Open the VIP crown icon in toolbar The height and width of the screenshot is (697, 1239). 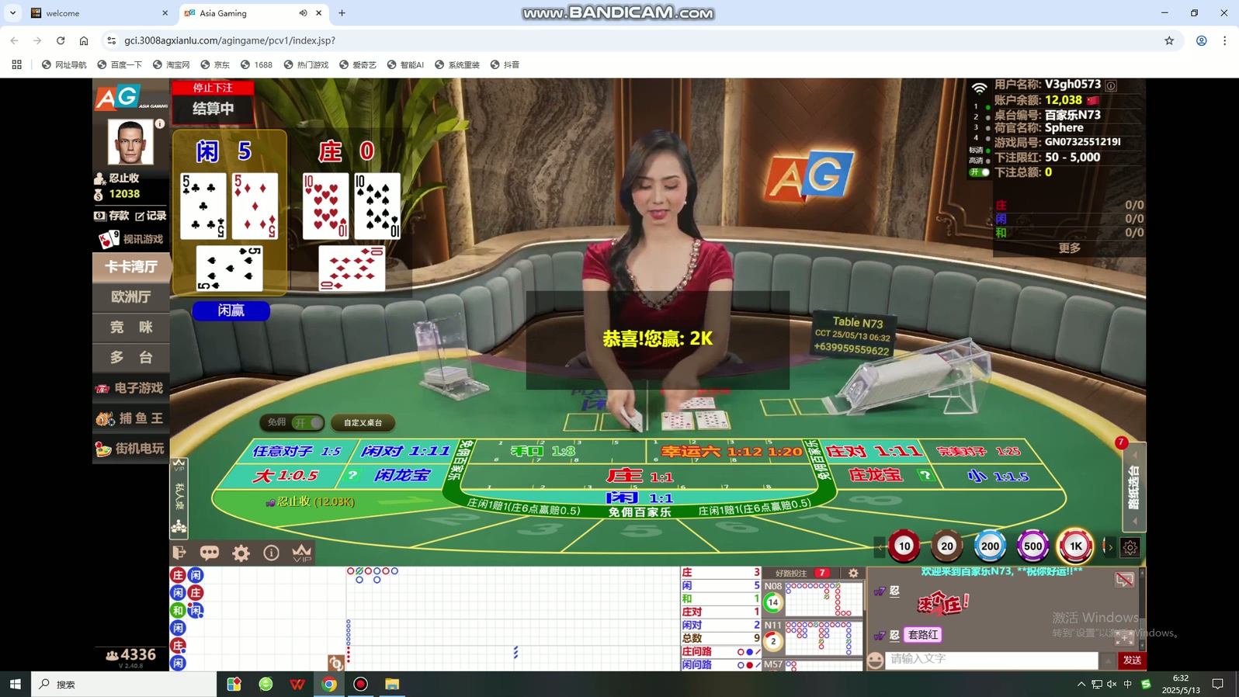(x=301, y=553)
